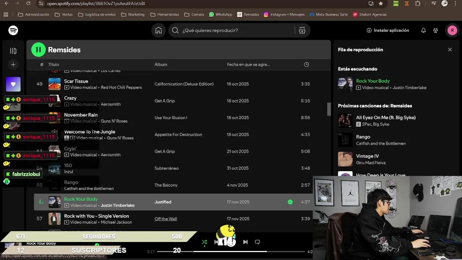The width and height of the screenshot is (462, 260).
Task: Select All Eyez On Me in the queue
Action: point(386,117)
